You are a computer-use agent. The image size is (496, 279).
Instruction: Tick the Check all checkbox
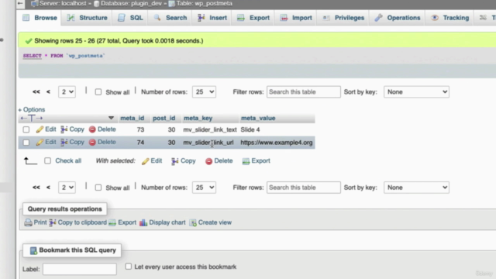pos(48,160)
